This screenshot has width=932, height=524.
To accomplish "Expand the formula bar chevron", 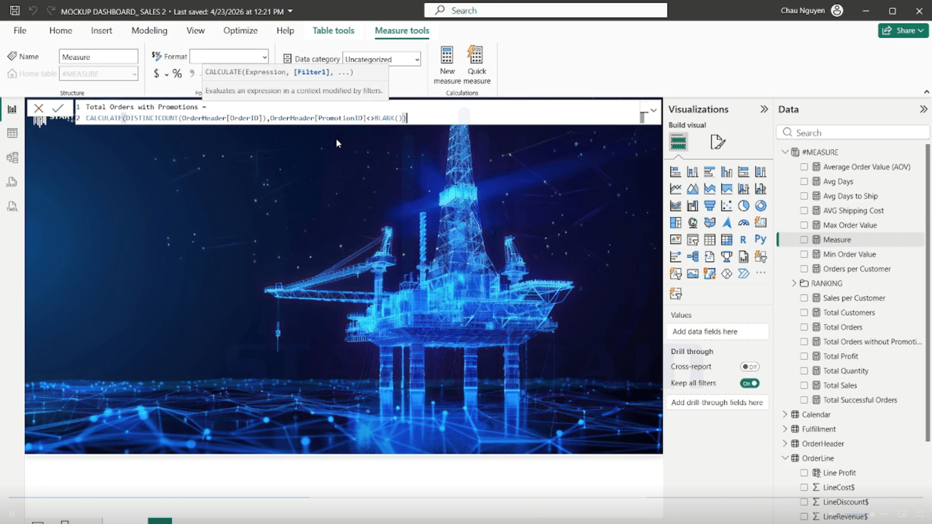I will [x=654, y=110].
